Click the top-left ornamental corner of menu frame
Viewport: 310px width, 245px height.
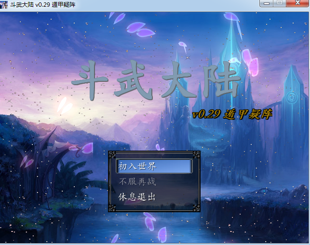[112, 155]
